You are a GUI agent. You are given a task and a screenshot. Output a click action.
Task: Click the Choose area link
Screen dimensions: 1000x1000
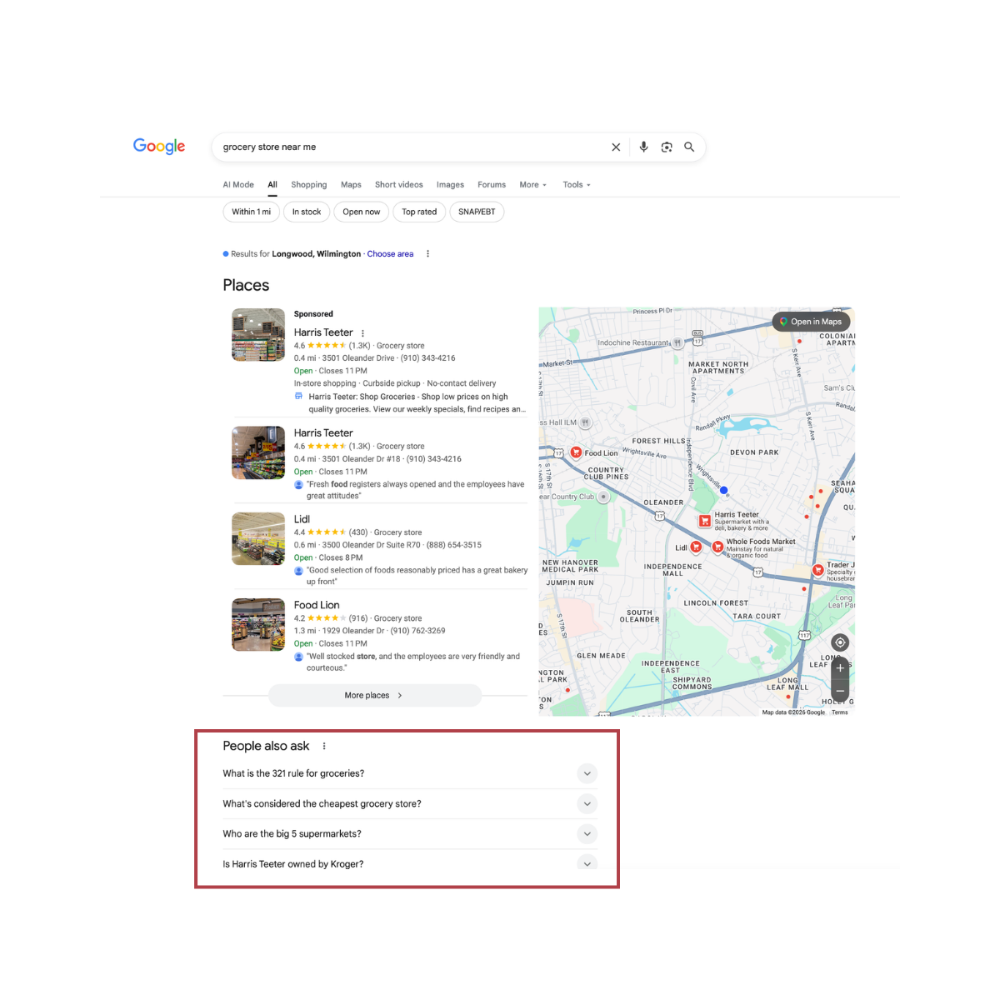coord(390,254)
